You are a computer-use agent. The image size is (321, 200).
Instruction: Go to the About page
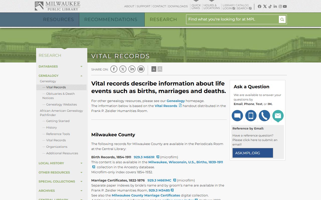tap(129, 6)
